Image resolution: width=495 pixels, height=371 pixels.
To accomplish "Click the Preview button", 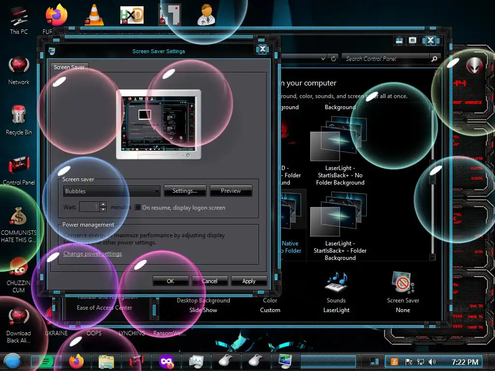I will [x=231, y=191].
